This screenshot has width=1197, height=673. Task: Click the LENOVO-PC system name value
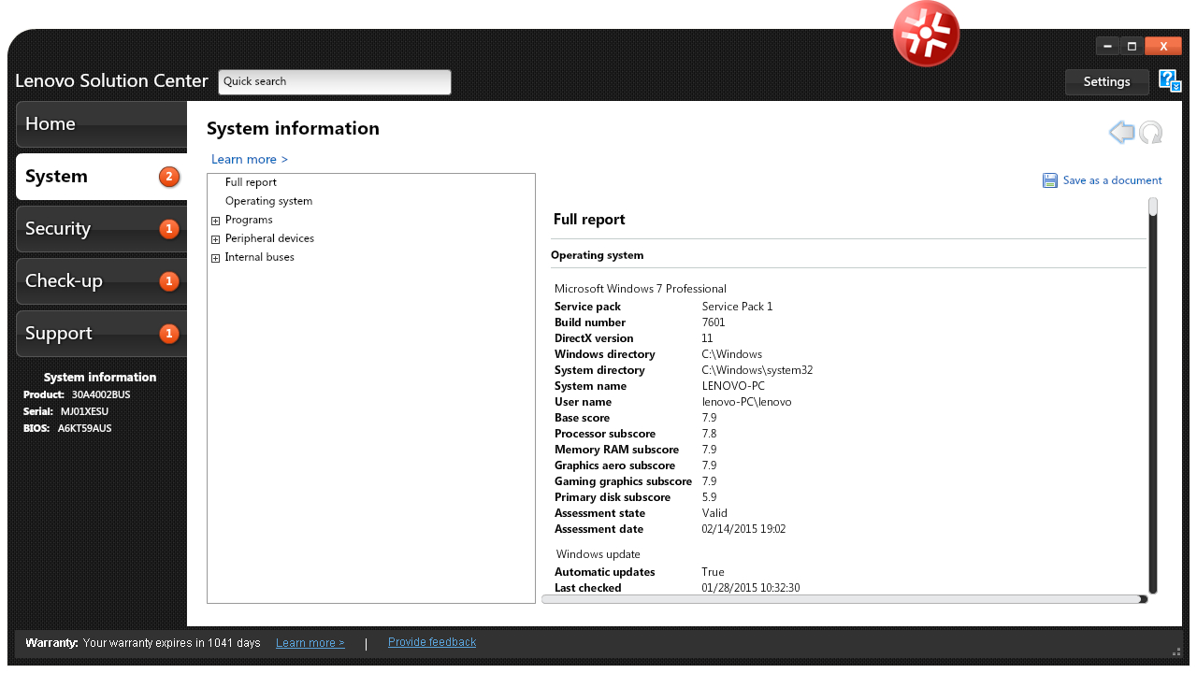[733, 386]
